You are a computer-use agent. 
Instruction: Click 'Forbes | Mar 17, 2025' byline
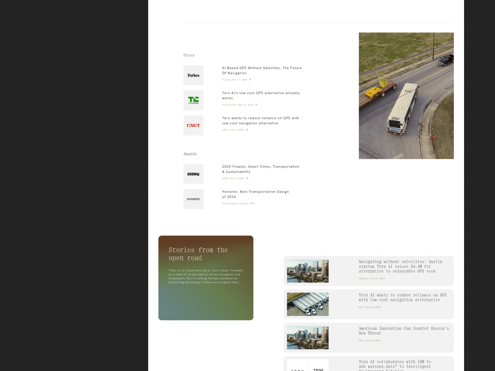coord(235,80)
